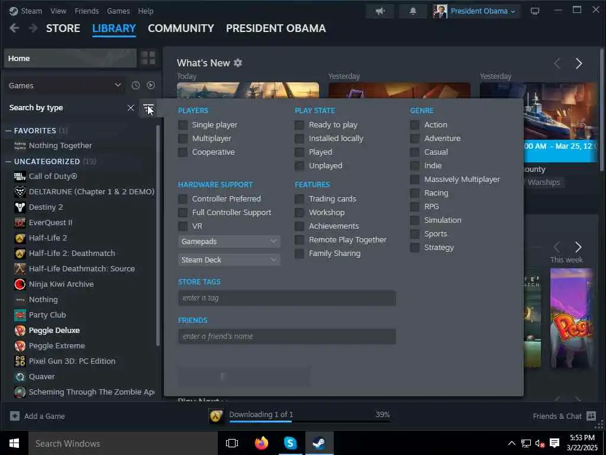The height and width of the screenshot is (455, 606).
Task: Open Firefox from the taskbar
Action: [x=262, y=443]
